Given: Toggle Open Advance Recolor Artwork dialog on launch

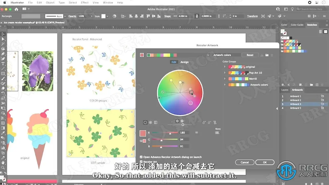Looking at the screenshot, I should click(141, 157).
